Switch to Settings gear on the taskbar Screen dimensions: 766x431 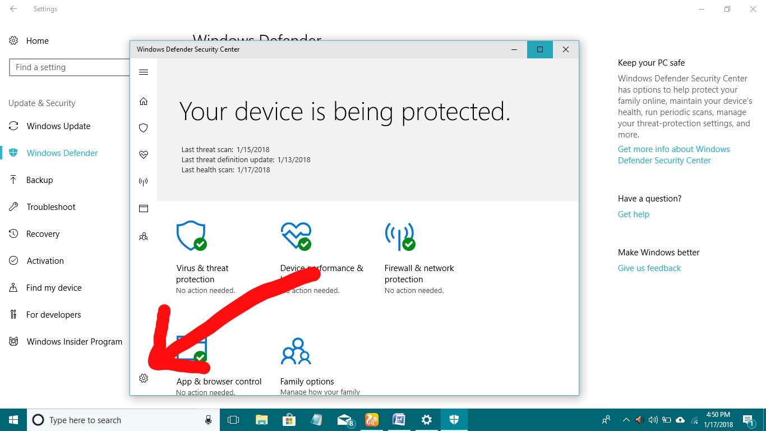click(426, 420)
